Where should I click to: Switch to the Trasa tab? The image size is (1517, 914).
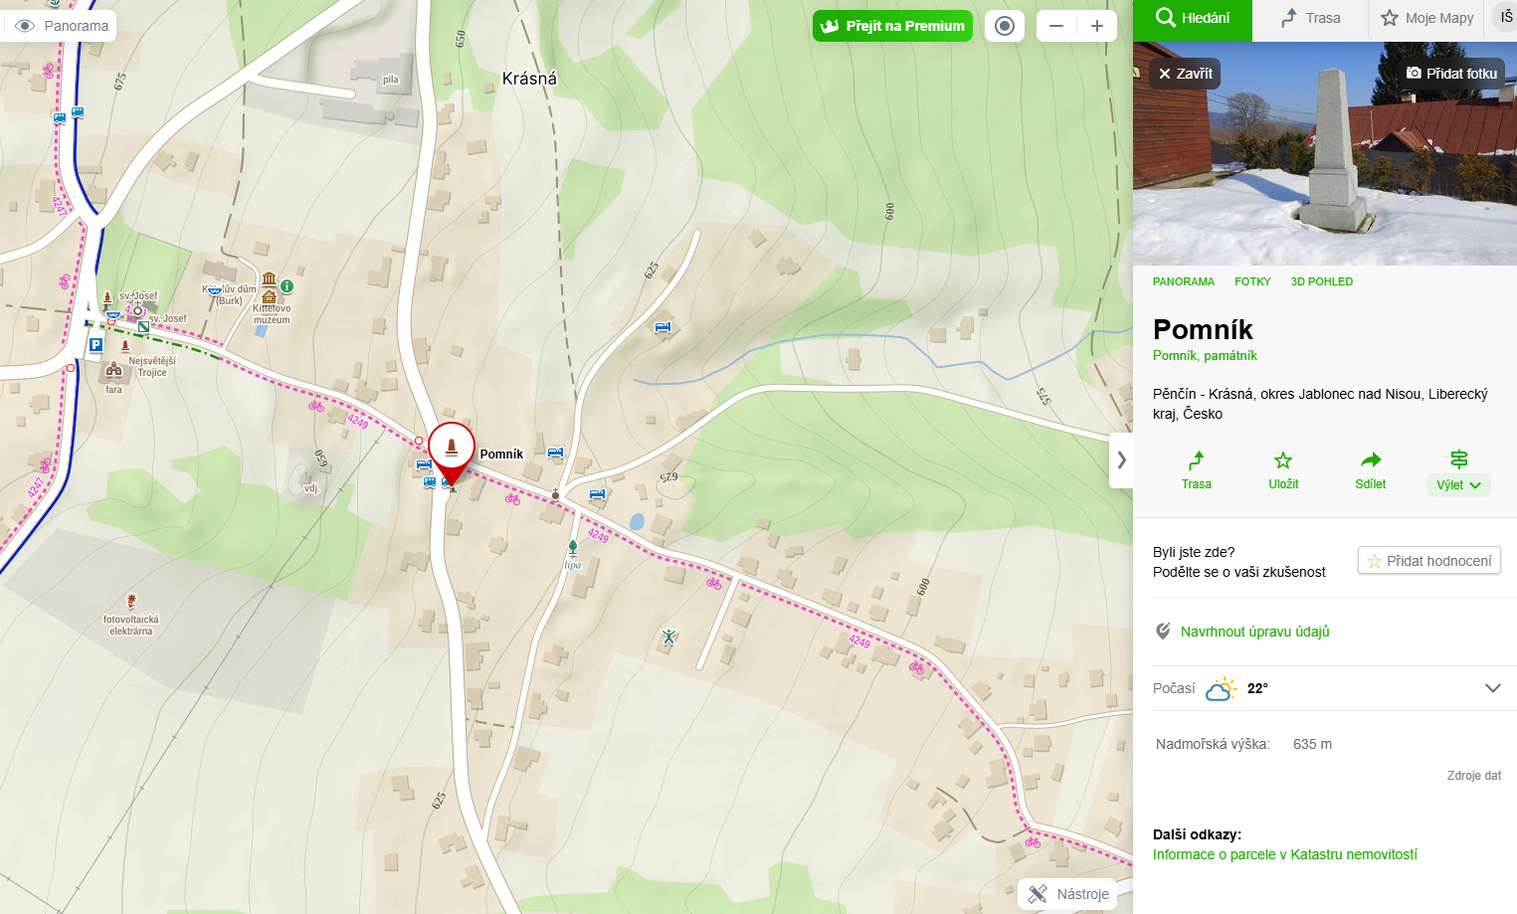pyautogui.click(x=1310, y=18)
